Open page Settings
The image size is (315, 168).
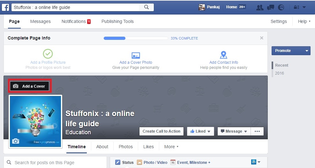click(x=279, y=21)
